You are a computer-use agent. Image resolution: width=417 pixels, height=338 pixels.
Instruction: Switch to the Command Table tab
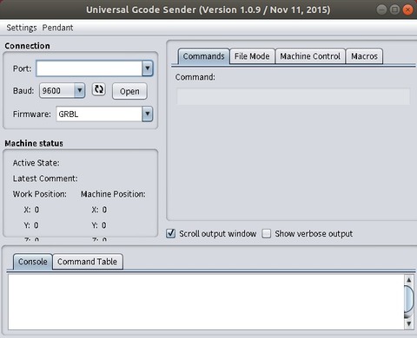(88, 262)
